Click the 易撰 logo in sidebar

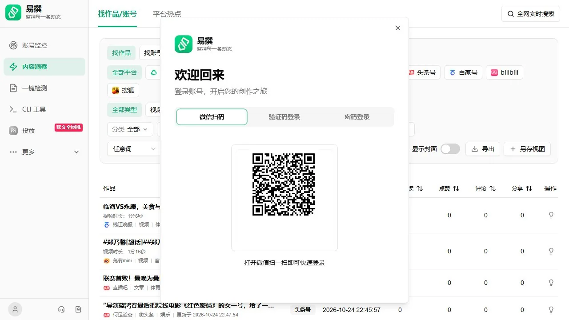point(13,12)
